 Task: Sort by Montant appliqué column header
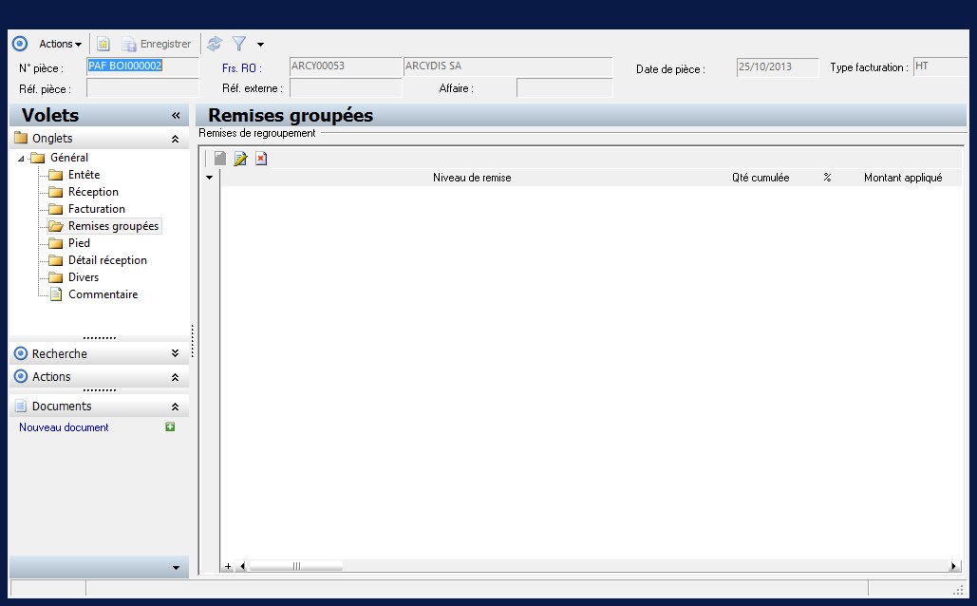(x=903, y=178)
